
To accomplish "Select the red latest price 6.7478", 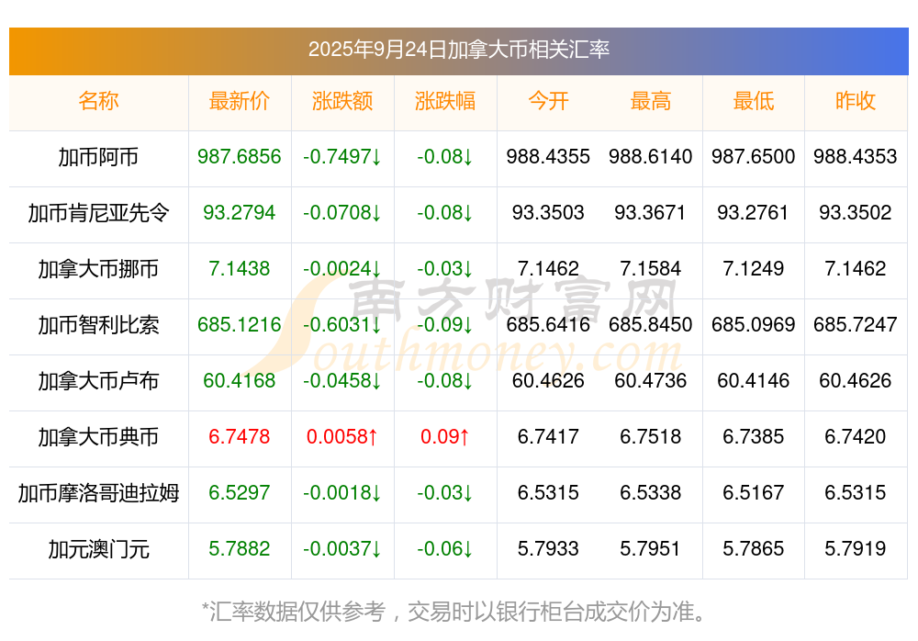I will tap(240, 436).
